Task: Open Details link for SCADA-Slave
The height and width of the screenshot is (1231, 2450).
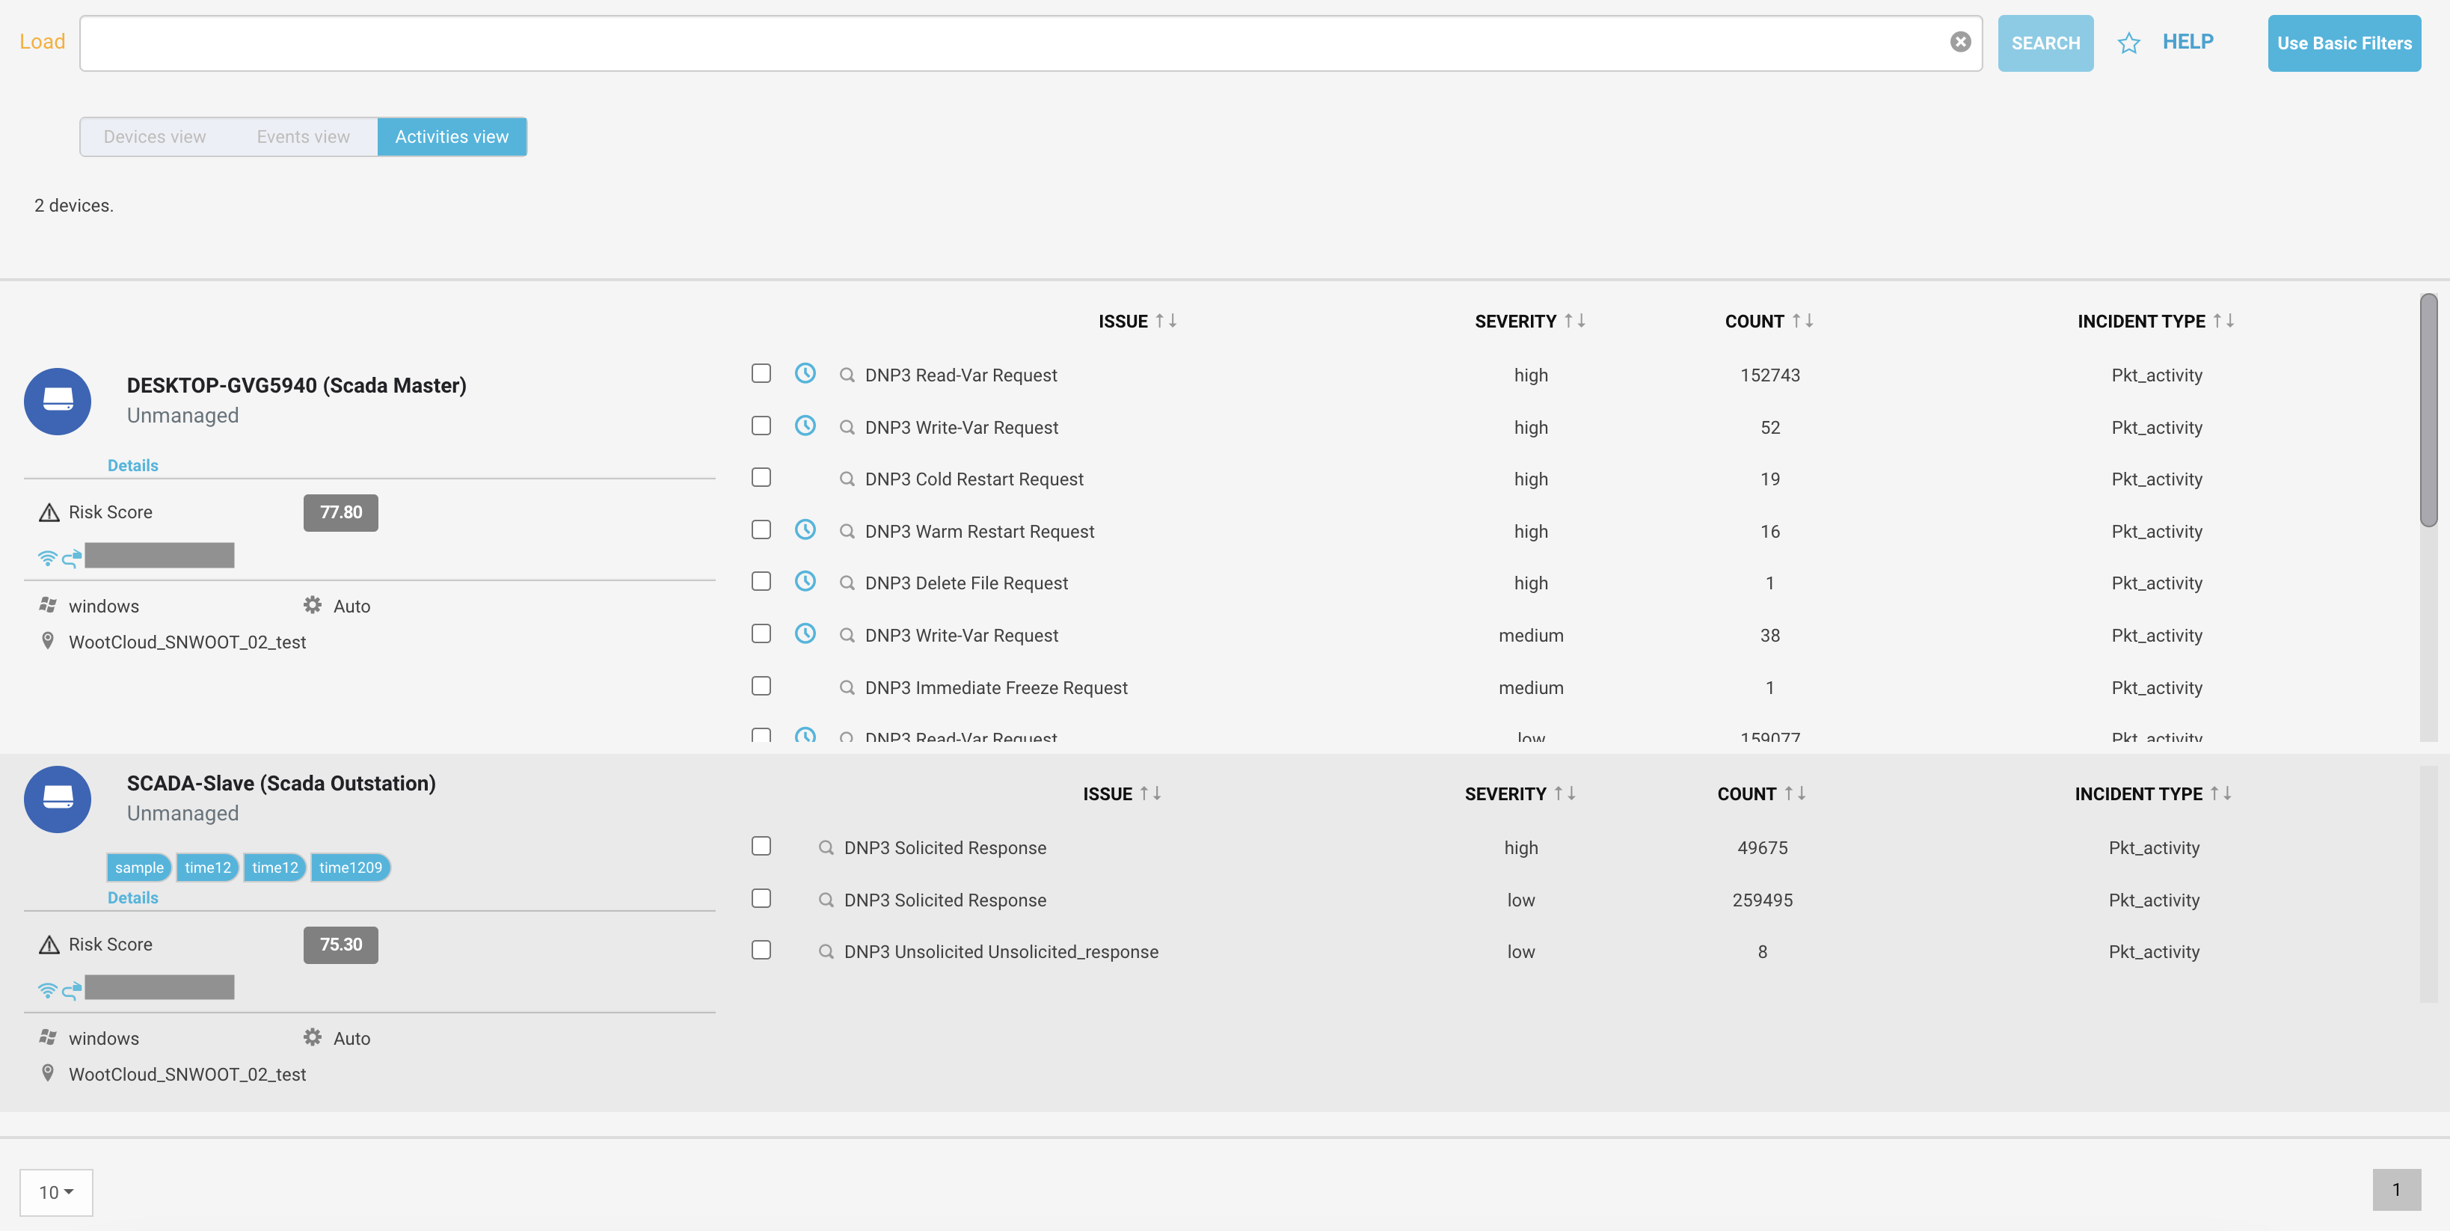Action: click(132, 897)
